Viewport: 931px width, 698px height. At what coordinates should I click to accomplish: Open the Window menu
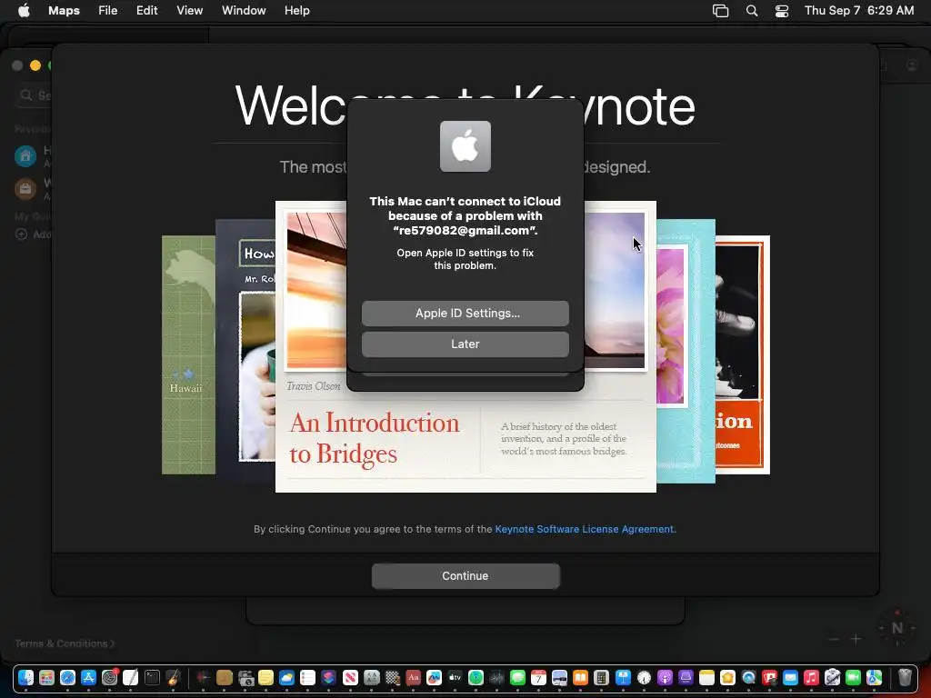point(244,10)
